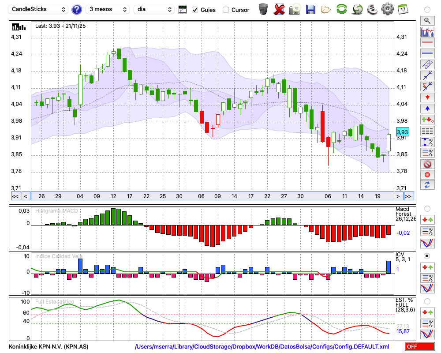441x353 pixels.
Task: Click the chart window icon next to dia dropdown
Action: click(x=183, y=10)
